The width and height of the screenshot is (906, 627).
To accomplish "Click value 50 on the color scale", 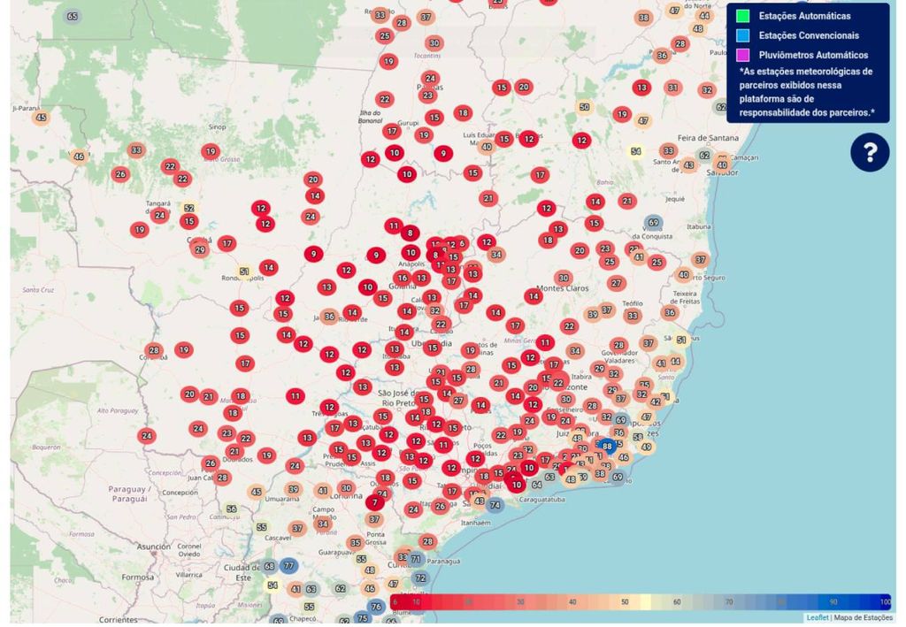I will tap(626, 602).
